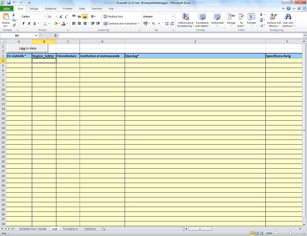The width and height of the screenshot is (307, 236).
Task: Open the Validation sheet tab
Action: (x=90, y=229)
